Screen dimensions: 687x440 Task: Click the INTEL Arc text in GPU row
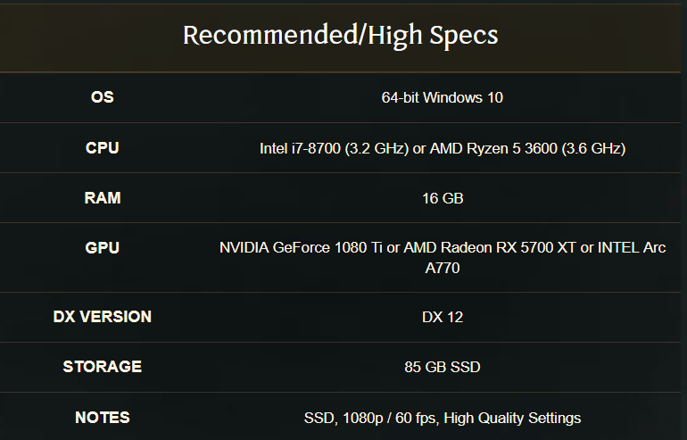tap(632, 247)
